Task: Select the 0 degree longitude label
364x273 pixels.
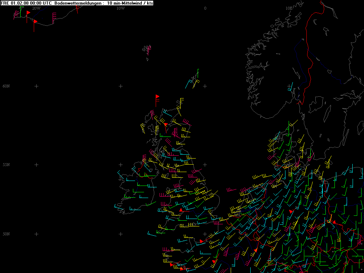Action: tap(205, 8)
